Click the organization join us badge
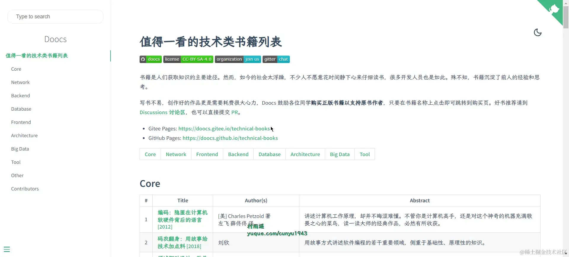This screenshot has width=569, height=257. (x=238, y=59)
